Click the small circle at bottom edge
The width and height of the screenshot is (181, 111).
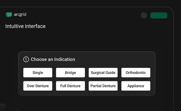[17, 110]
